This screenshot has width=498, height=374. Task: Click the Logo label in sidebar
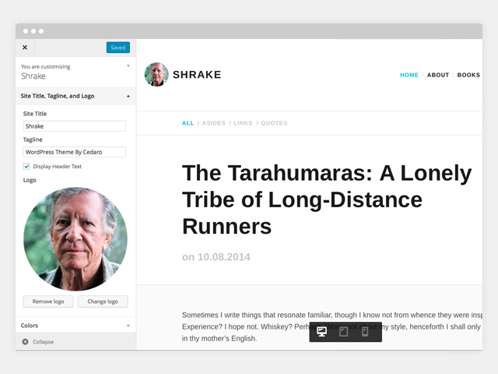30,180
